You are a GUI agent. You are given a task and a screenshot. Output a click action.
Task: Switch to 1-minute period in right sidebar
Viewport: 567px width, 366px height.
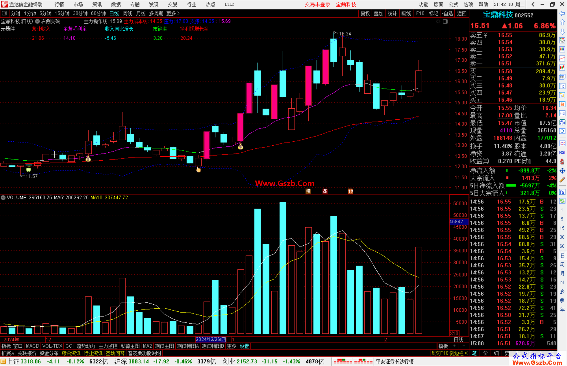(562, 210)
